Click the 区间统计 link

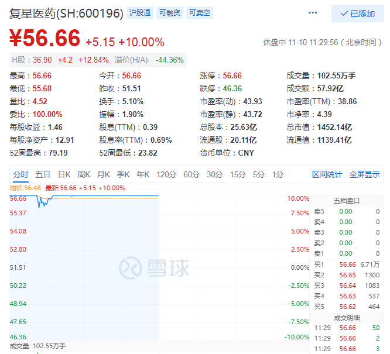click(x=327, y=174)
